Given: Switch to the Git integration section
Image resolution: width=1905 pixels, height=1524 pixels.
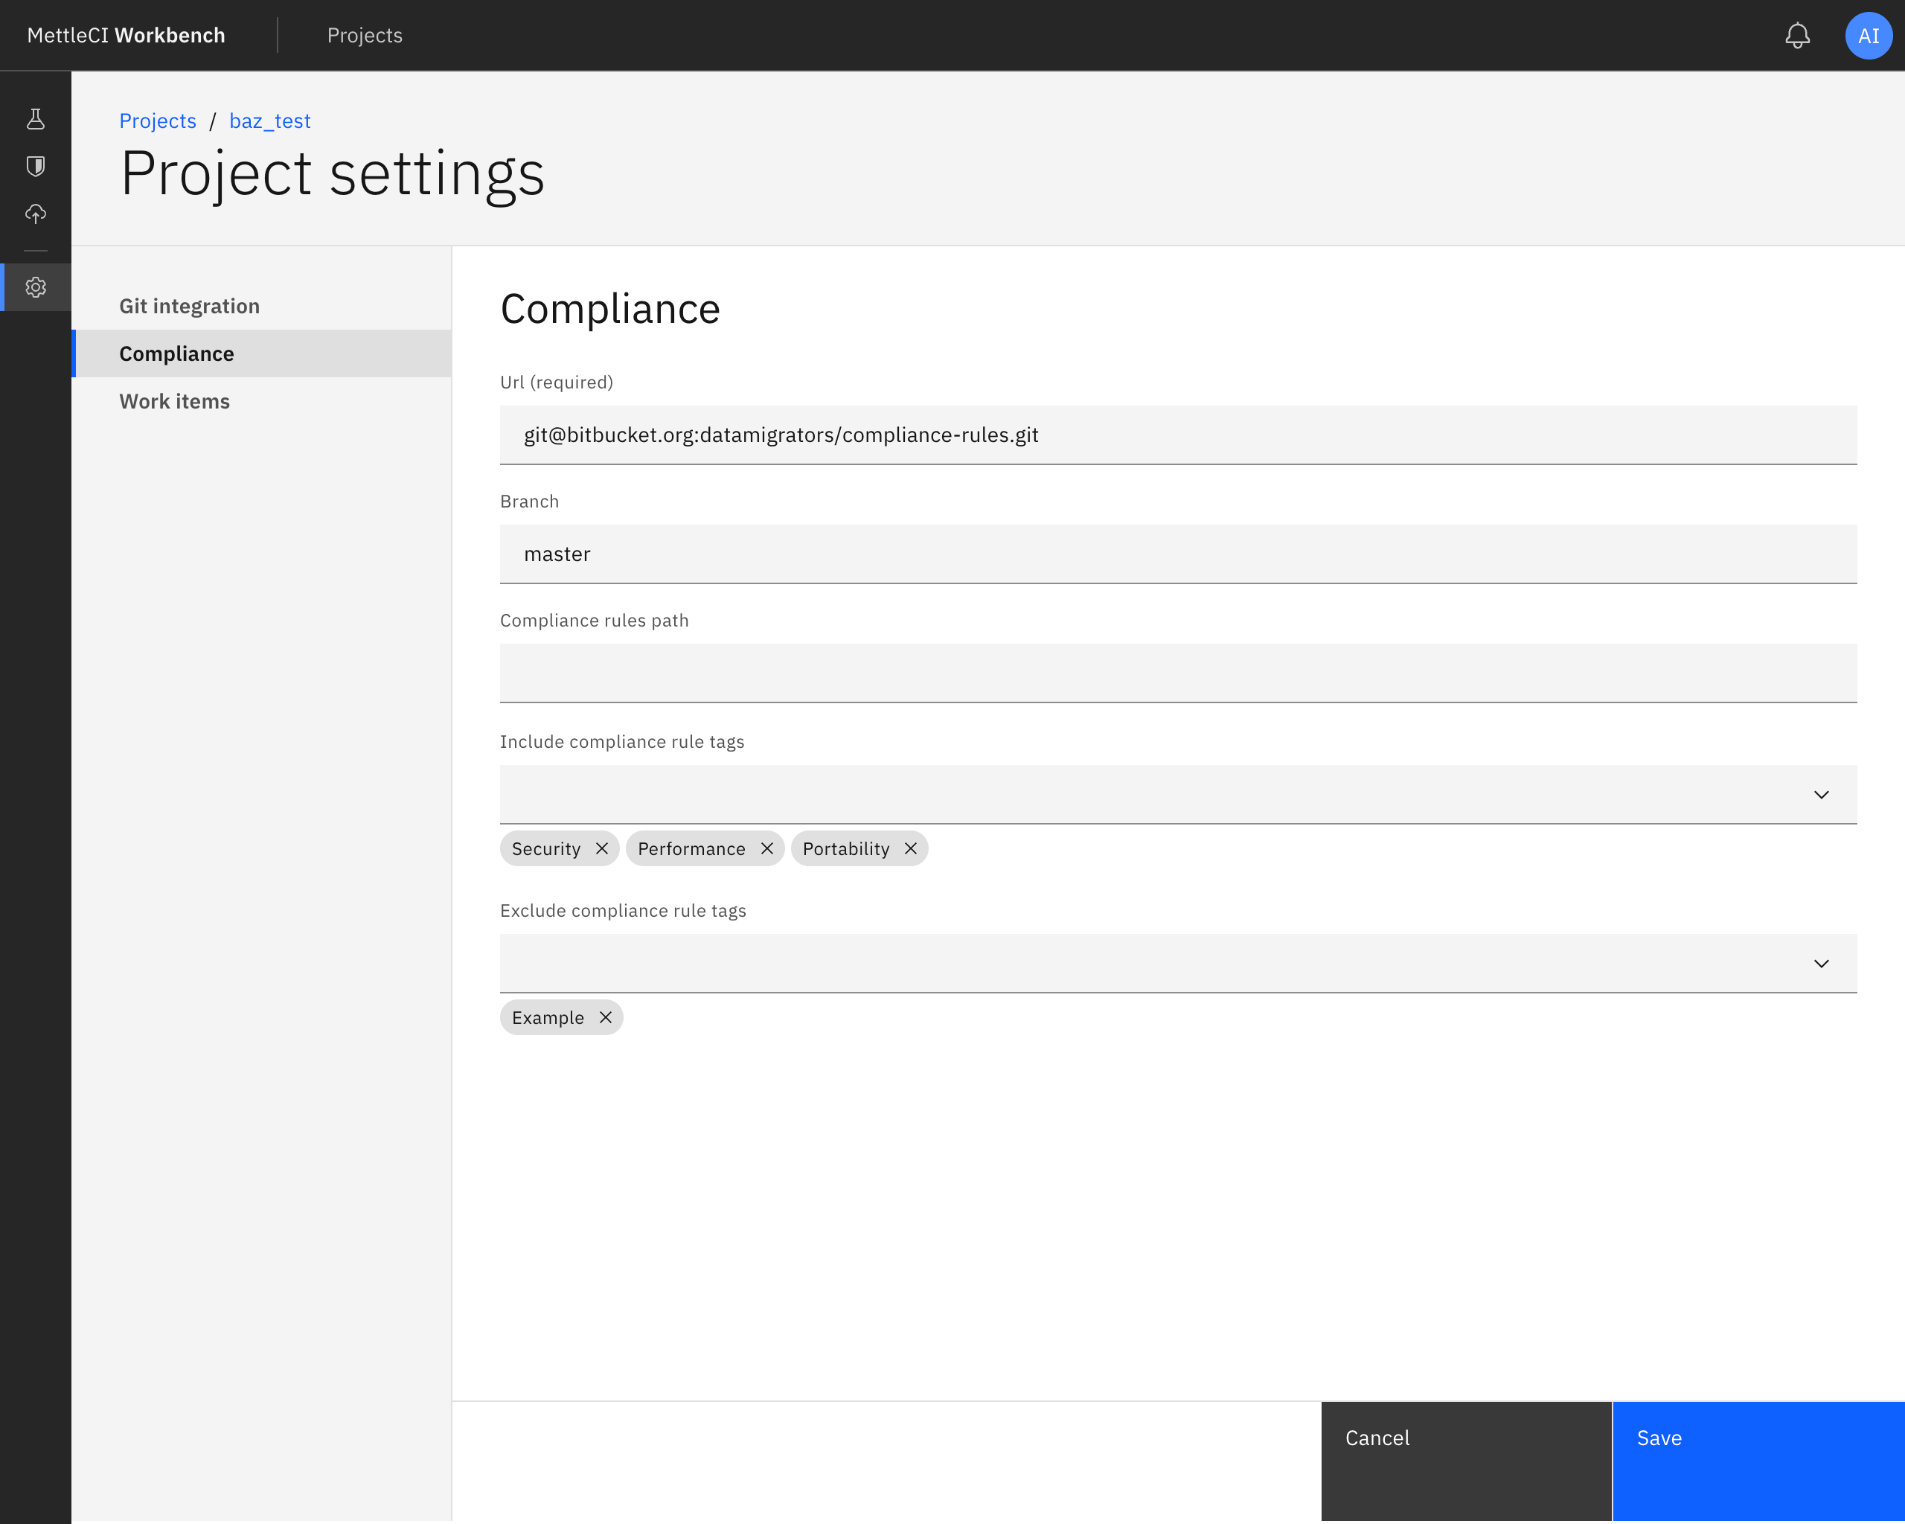Looking at the screenshot, I should click(189, 306).
